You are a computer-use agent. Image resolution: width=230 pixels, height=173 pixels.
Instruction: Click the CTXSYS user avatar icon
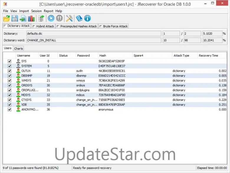point(18,100)
